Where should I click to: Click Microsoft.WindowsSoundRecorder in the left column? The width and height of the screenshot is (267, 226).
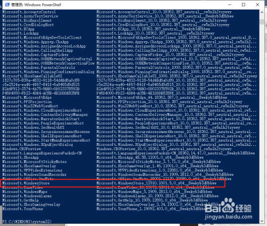point(34,174)
